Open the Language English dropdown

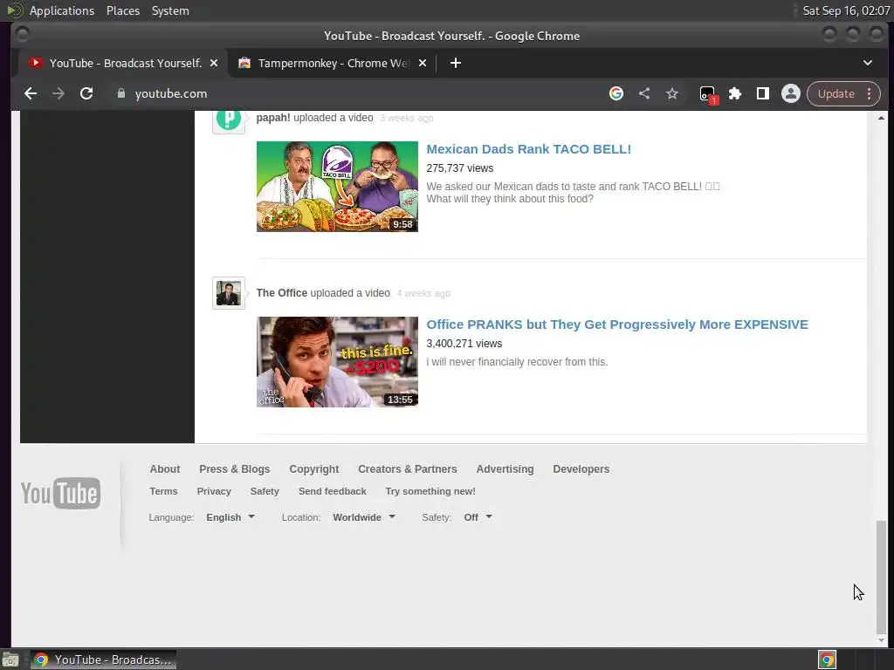coord(230,517)
